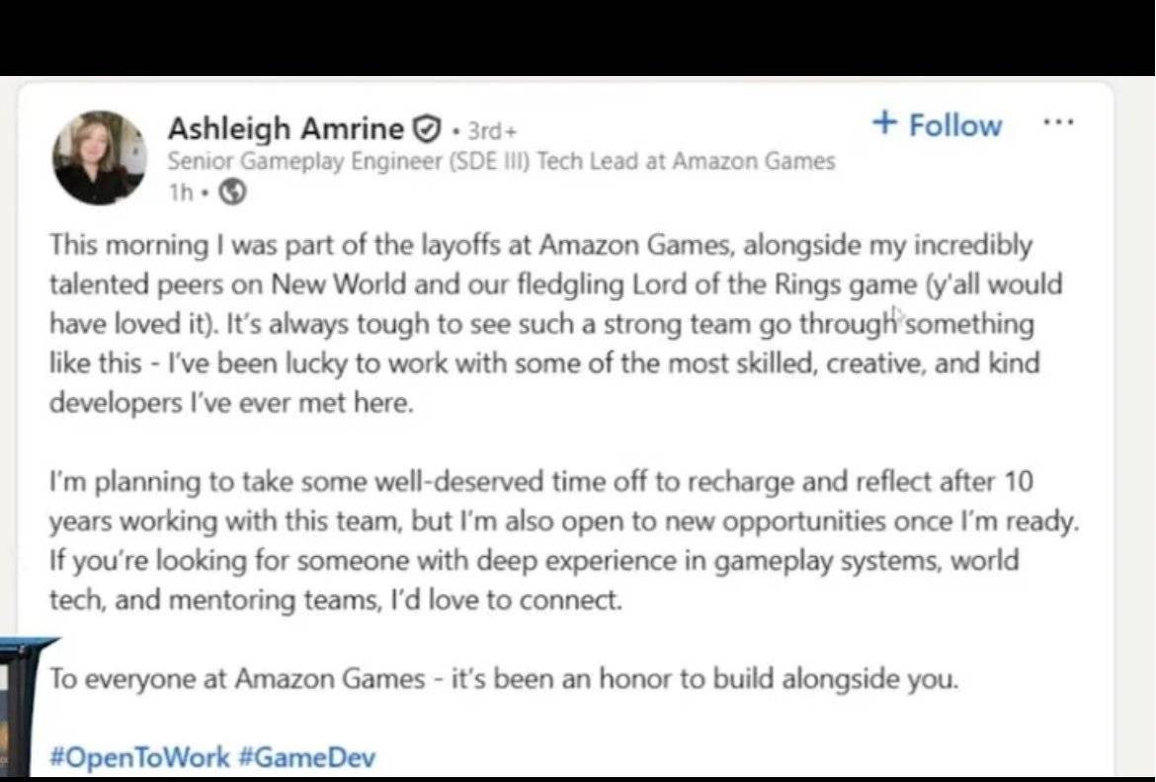Click the verified badge beside the name

click(427, 129)
